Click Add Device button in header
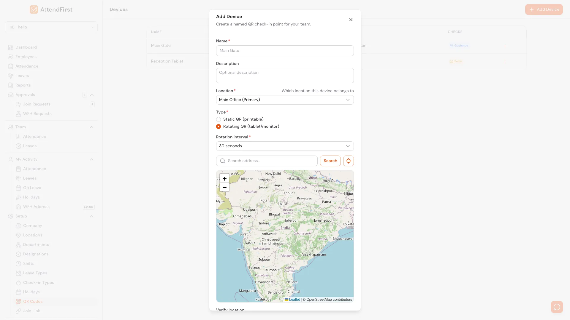Image resolution: width=570 pixels, height=320 pixels. coord(544,9)
